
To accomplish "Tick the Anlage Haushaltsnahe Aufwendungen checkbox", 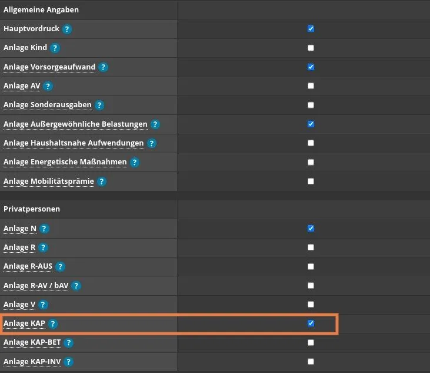I will [311, 143].
